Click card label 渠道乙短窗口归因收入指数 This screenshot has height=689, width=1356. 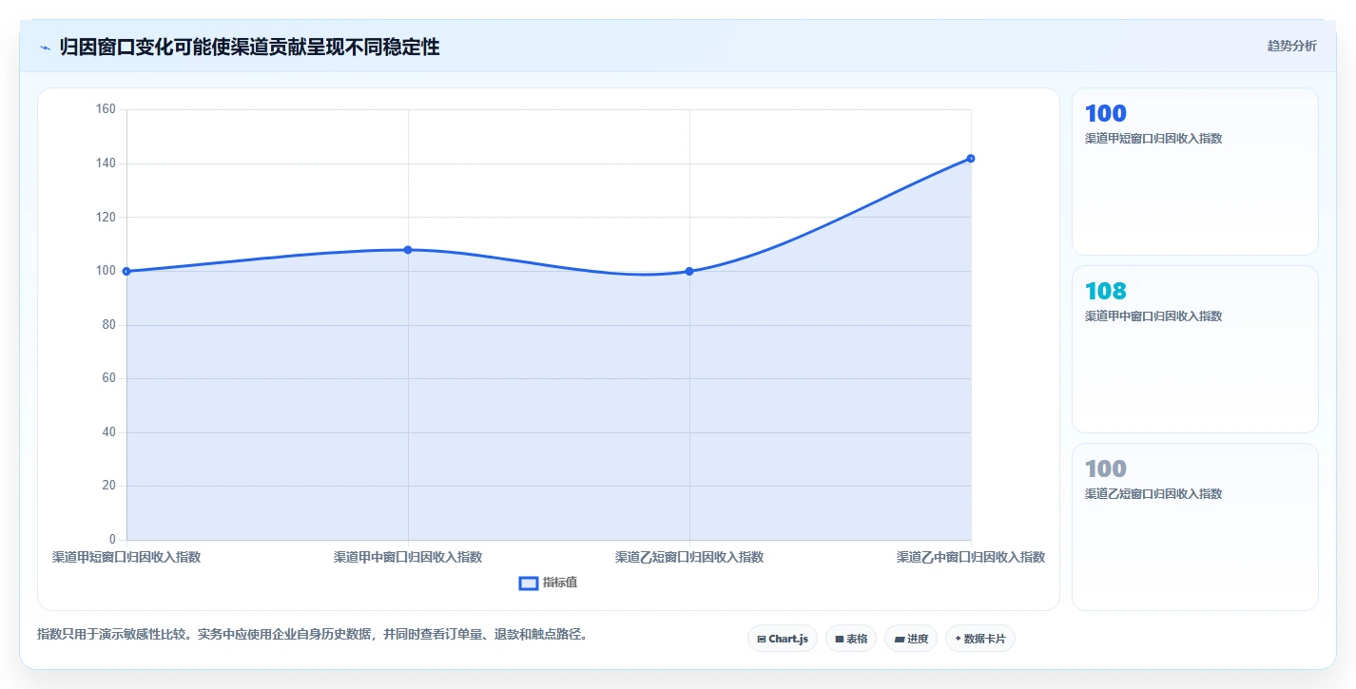[1153, 494]
